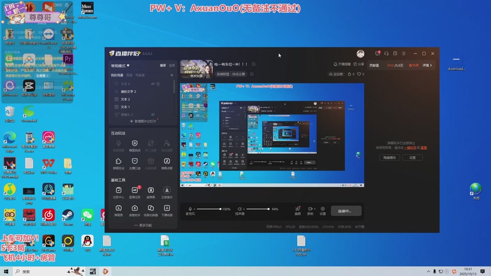Select the 文本 1 source row
The image size is (491, 276).
coord(142,107)
